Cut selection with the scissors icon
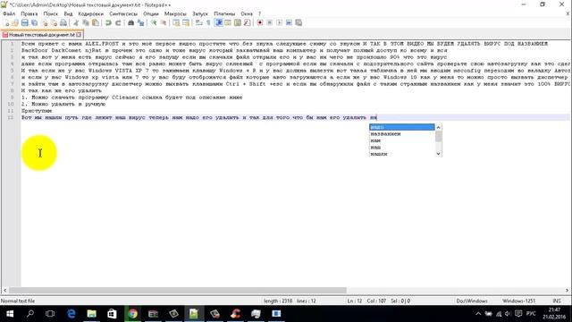Screen dimensions: 572x322 coord(76,23)
